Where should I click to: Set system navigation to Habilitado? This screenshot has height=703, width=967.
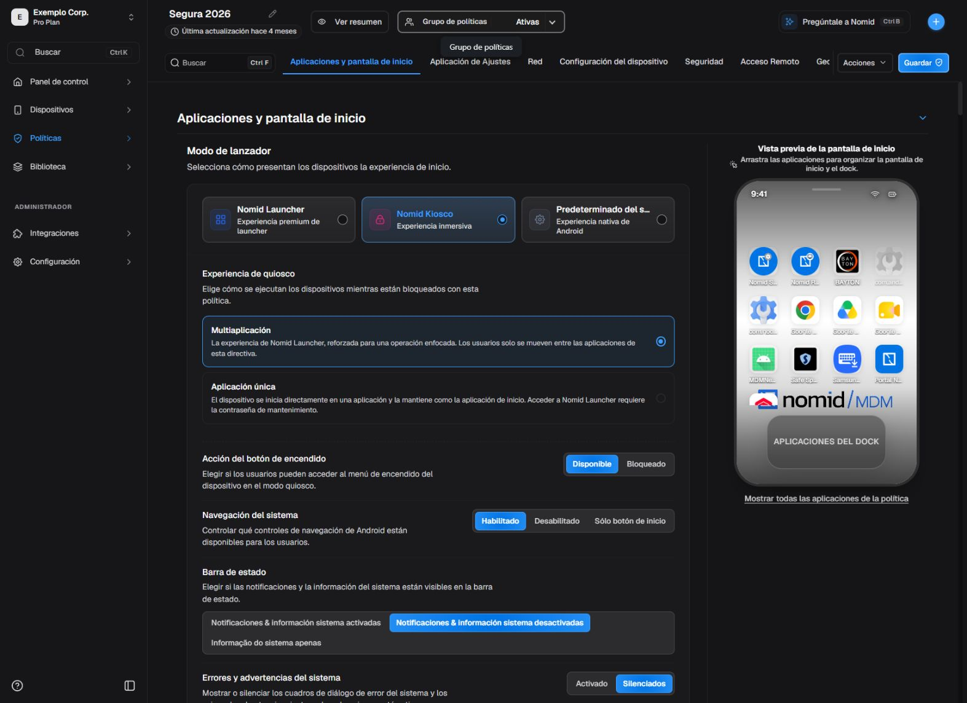point(500,521)
